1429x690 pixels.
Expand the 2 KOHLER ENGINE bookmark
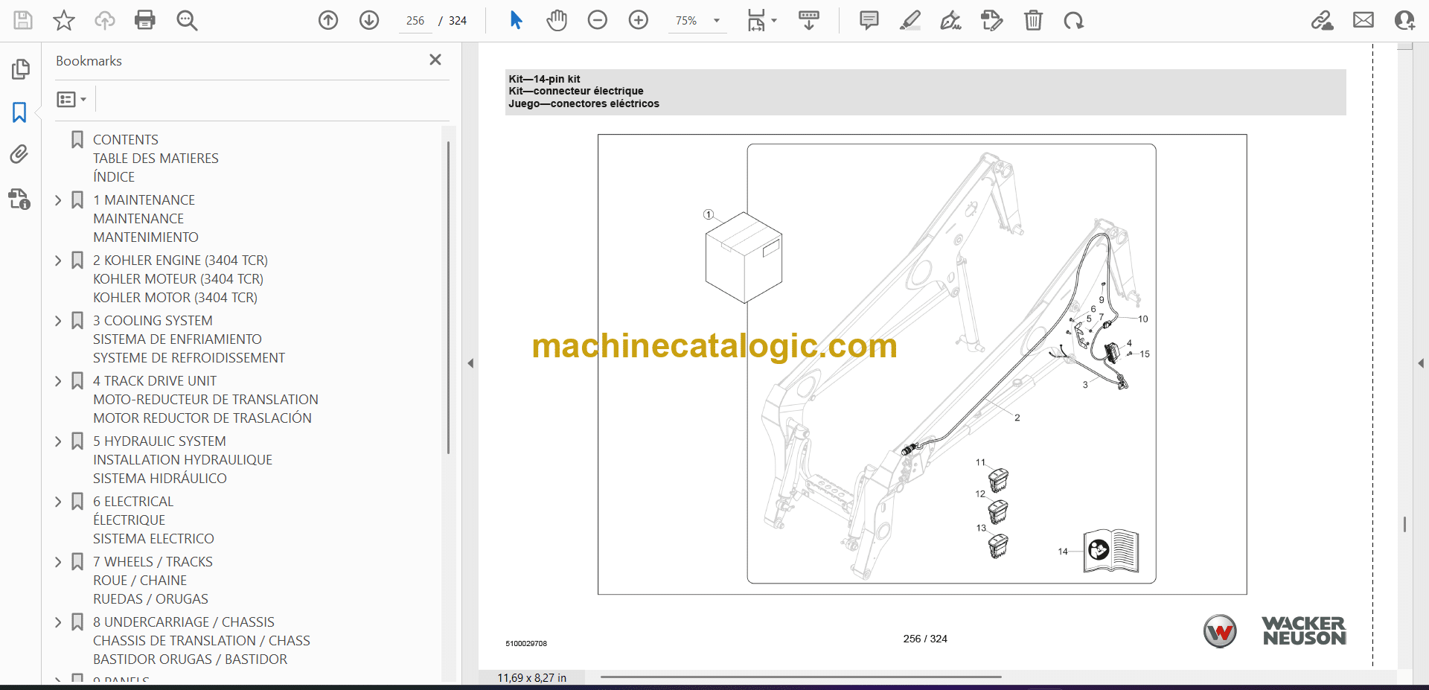[x=59, y=261]
